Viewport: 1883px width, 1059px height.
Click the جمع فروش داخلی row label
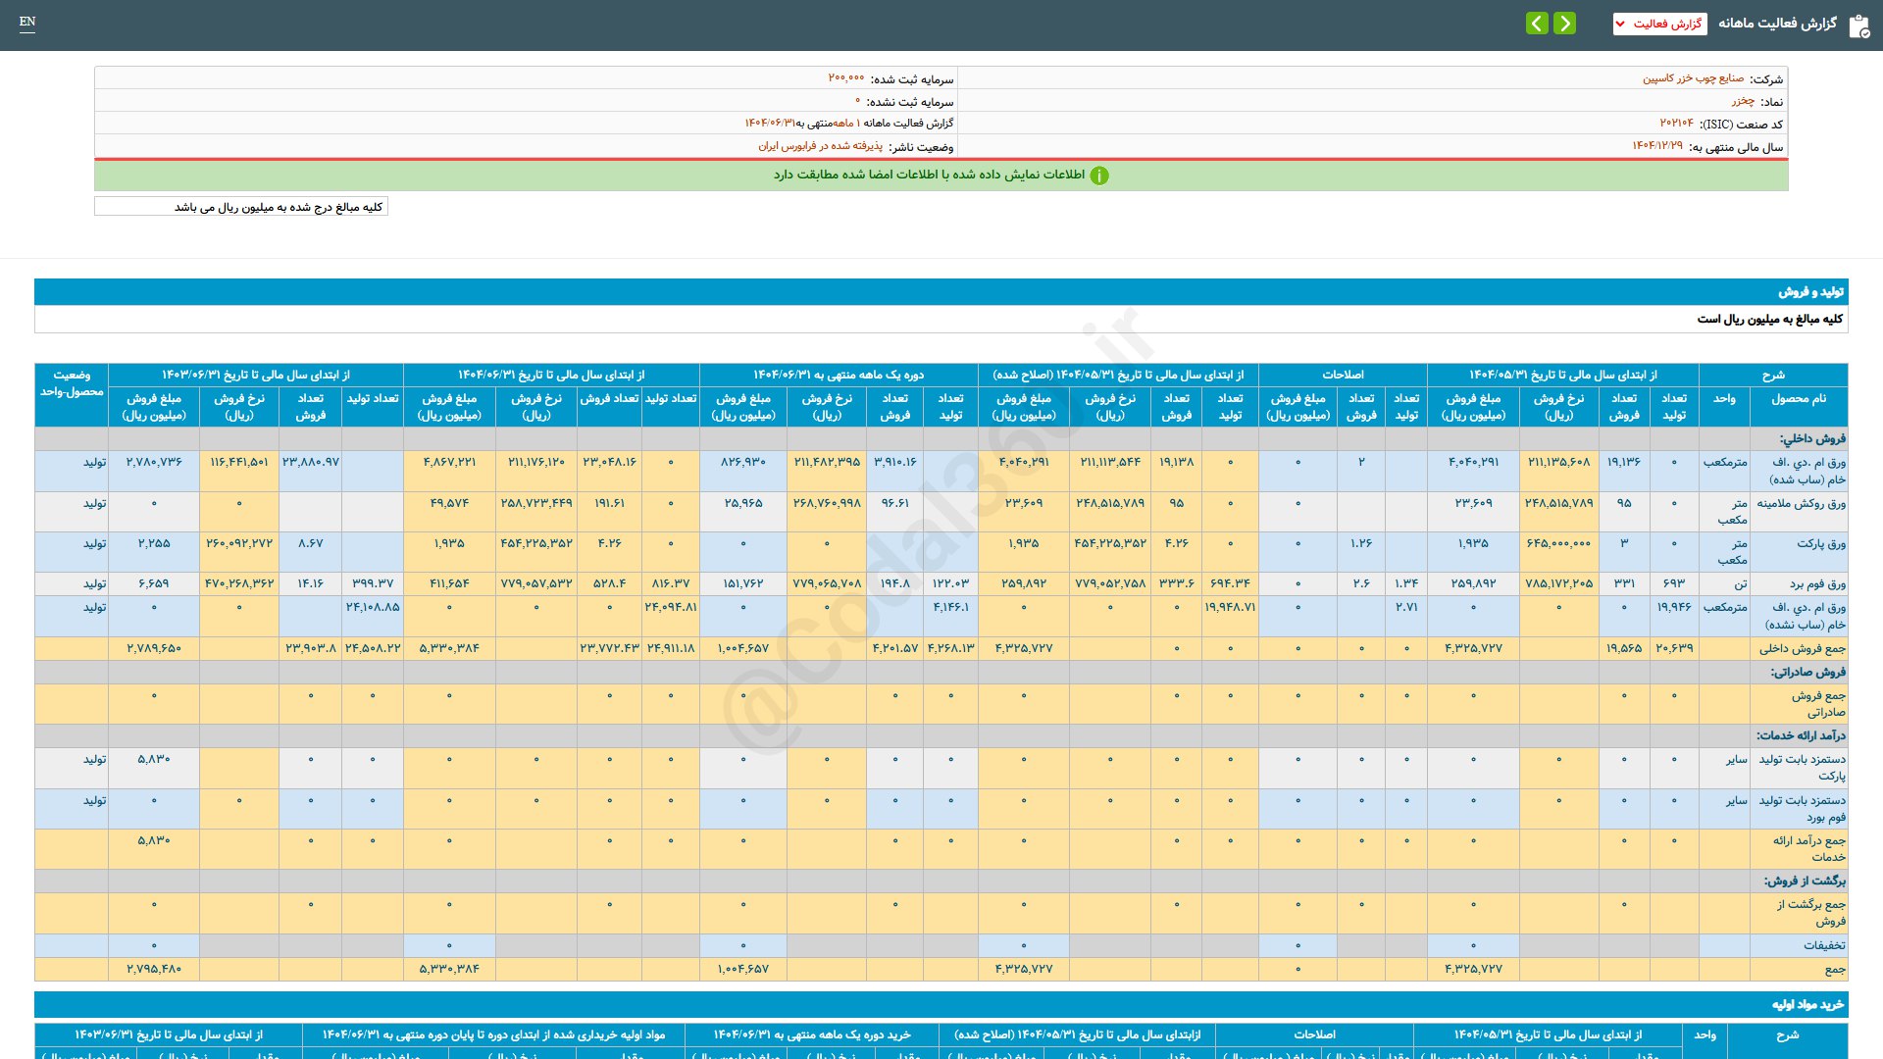[x=1802, y=648]
